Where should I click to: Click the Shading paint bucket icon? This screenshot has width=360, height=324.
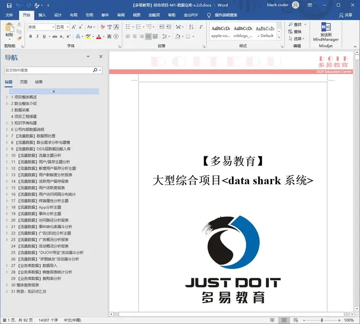click(x=178, y=37)
